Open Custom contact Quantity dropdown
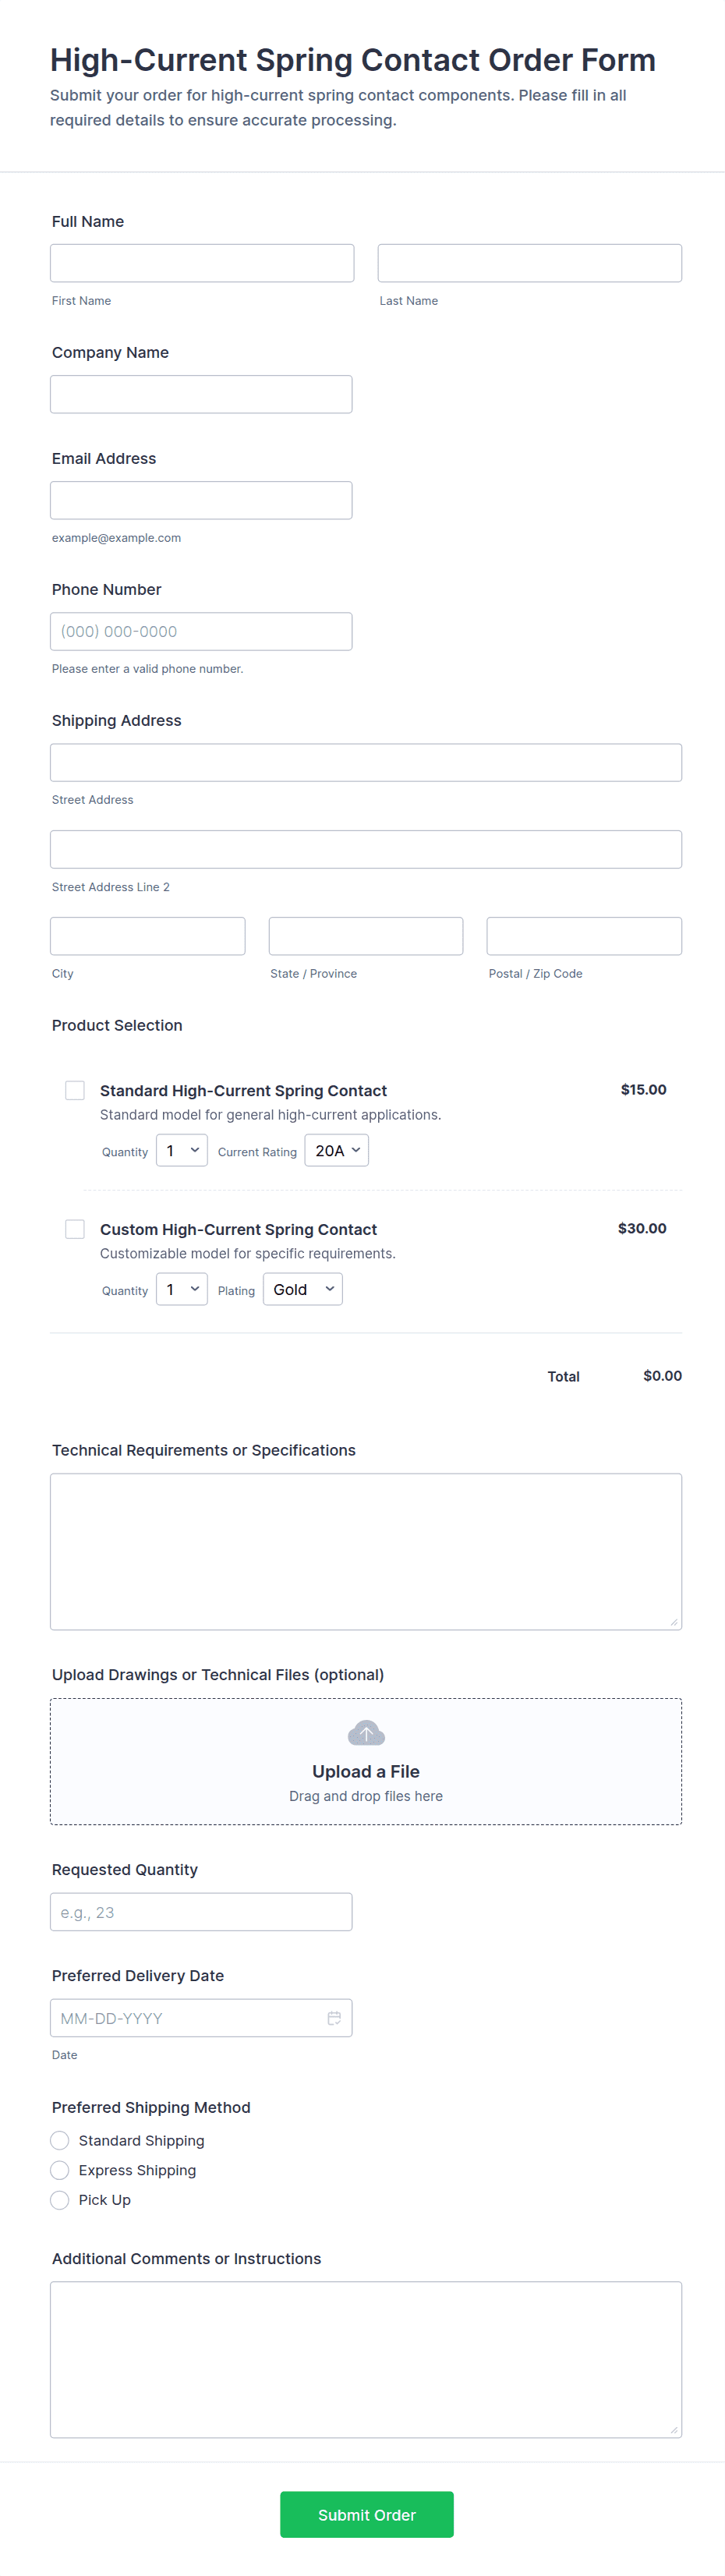 [x=182, y=1290]
